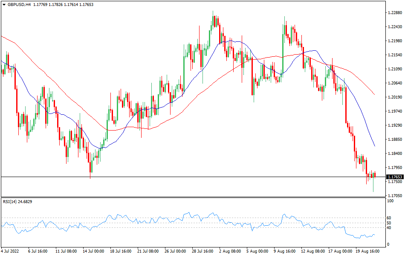405x256 pixels.
Task: Click the horizontal support line near 1.17653
Action: click(171, 175)
